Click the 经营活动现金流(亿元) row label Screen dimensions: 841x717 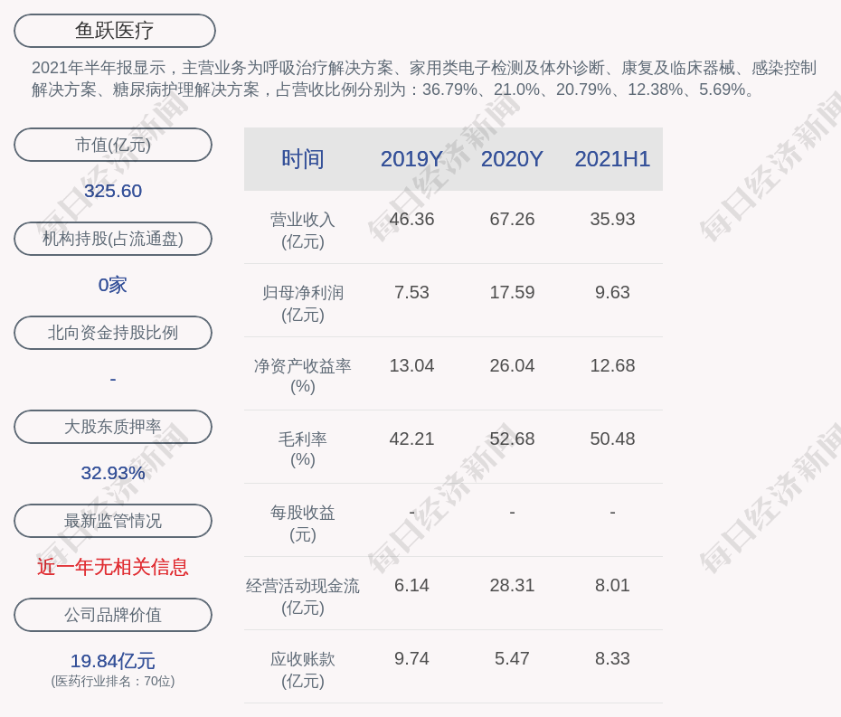coord(303,597)
